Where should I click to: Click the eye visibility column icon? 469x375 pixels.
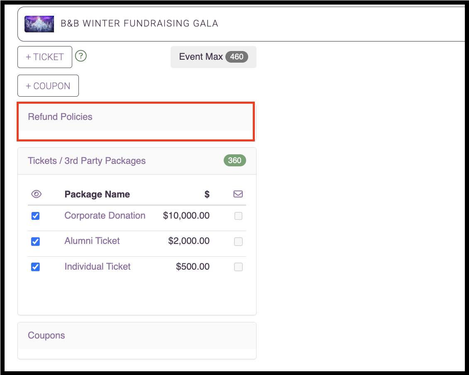point(36,194)
